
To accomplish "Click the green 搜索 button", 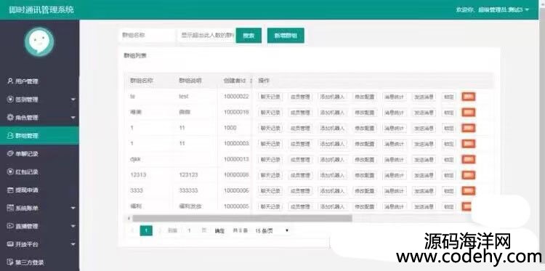I will (x=249, y=36).
